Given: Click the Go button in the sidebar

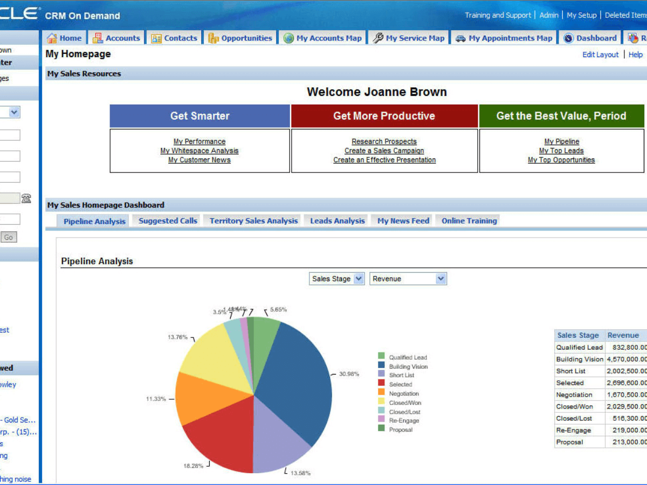Looking at the screenshot, I should coord(9,237).
